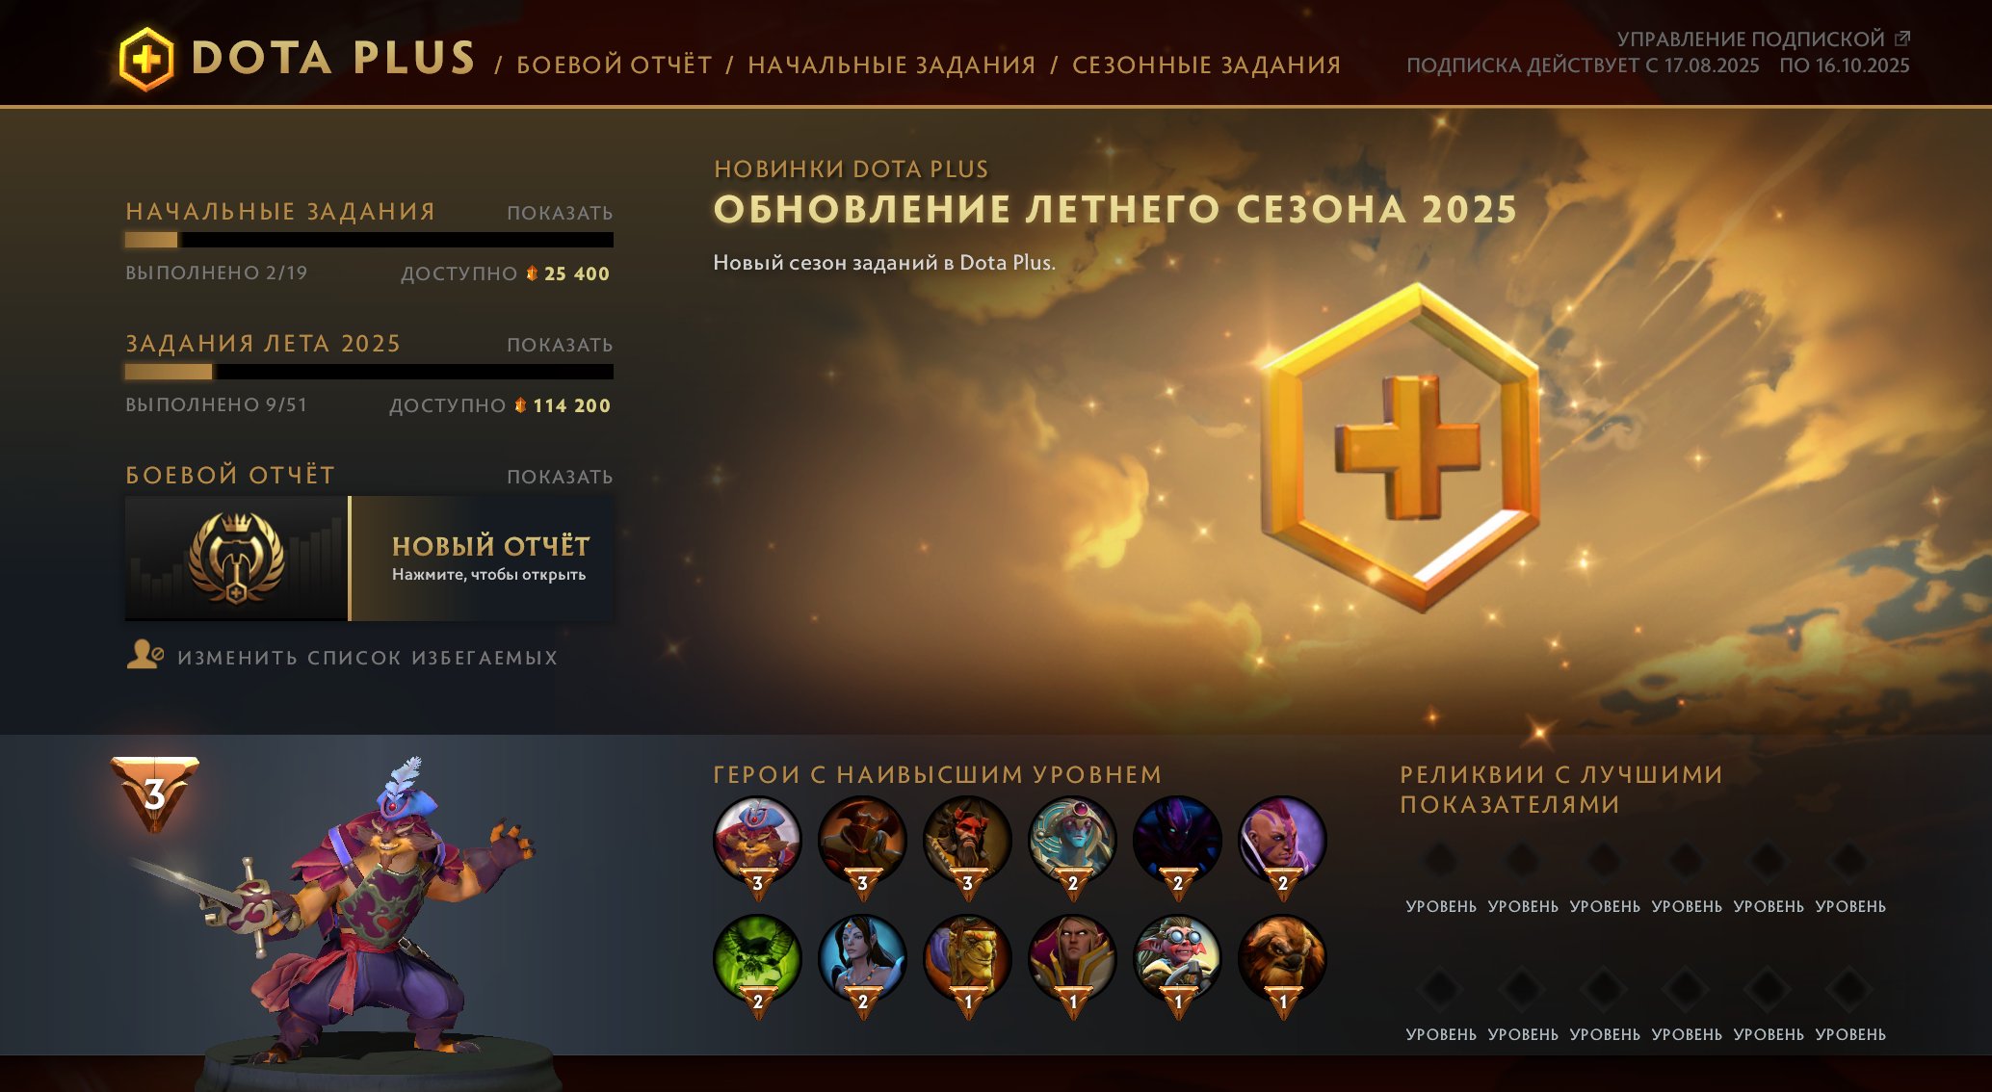Click the Задания лета 2025 progress bar
Screen dimensions: 1992x1092
[369, 372]
